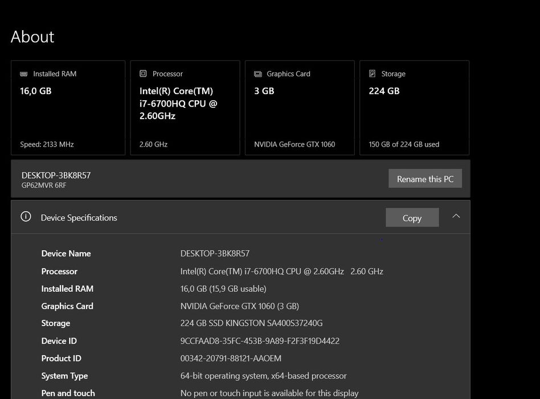The width and height of the screenshot is (540, 399).
Task: Click the Device ID label
Action: 59,341
